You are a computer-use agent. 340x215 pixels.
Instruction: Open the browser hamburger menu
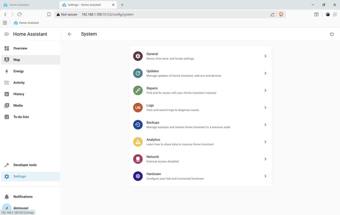[x=335, y=14]
